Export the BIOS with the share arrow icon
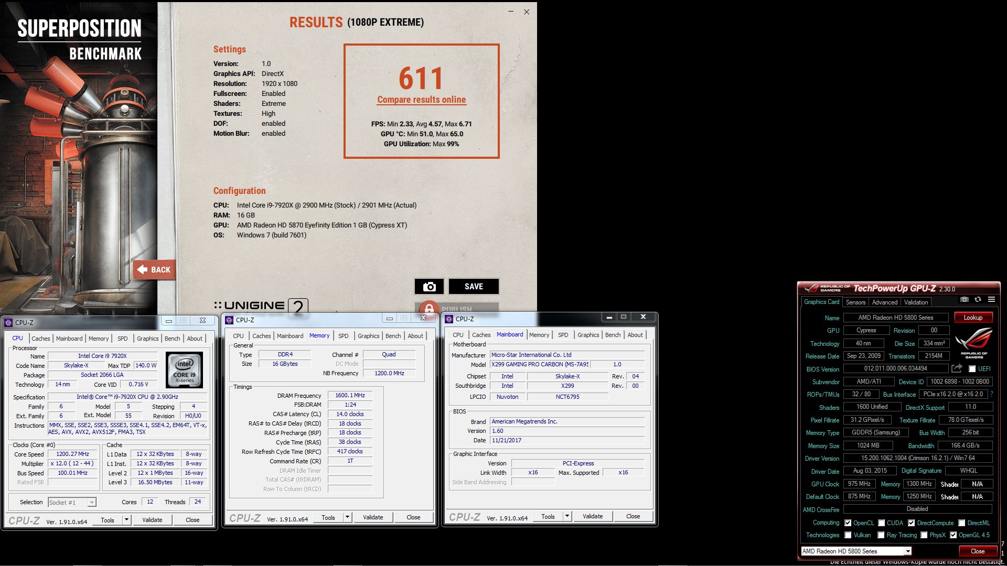Image resolution: width=1007 pixels, height=566 pixels. click(957, 368)
